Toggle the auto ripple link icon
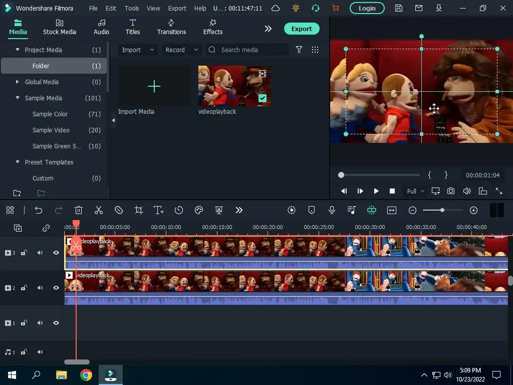The image size is (513, 385). tap(46, 228)
